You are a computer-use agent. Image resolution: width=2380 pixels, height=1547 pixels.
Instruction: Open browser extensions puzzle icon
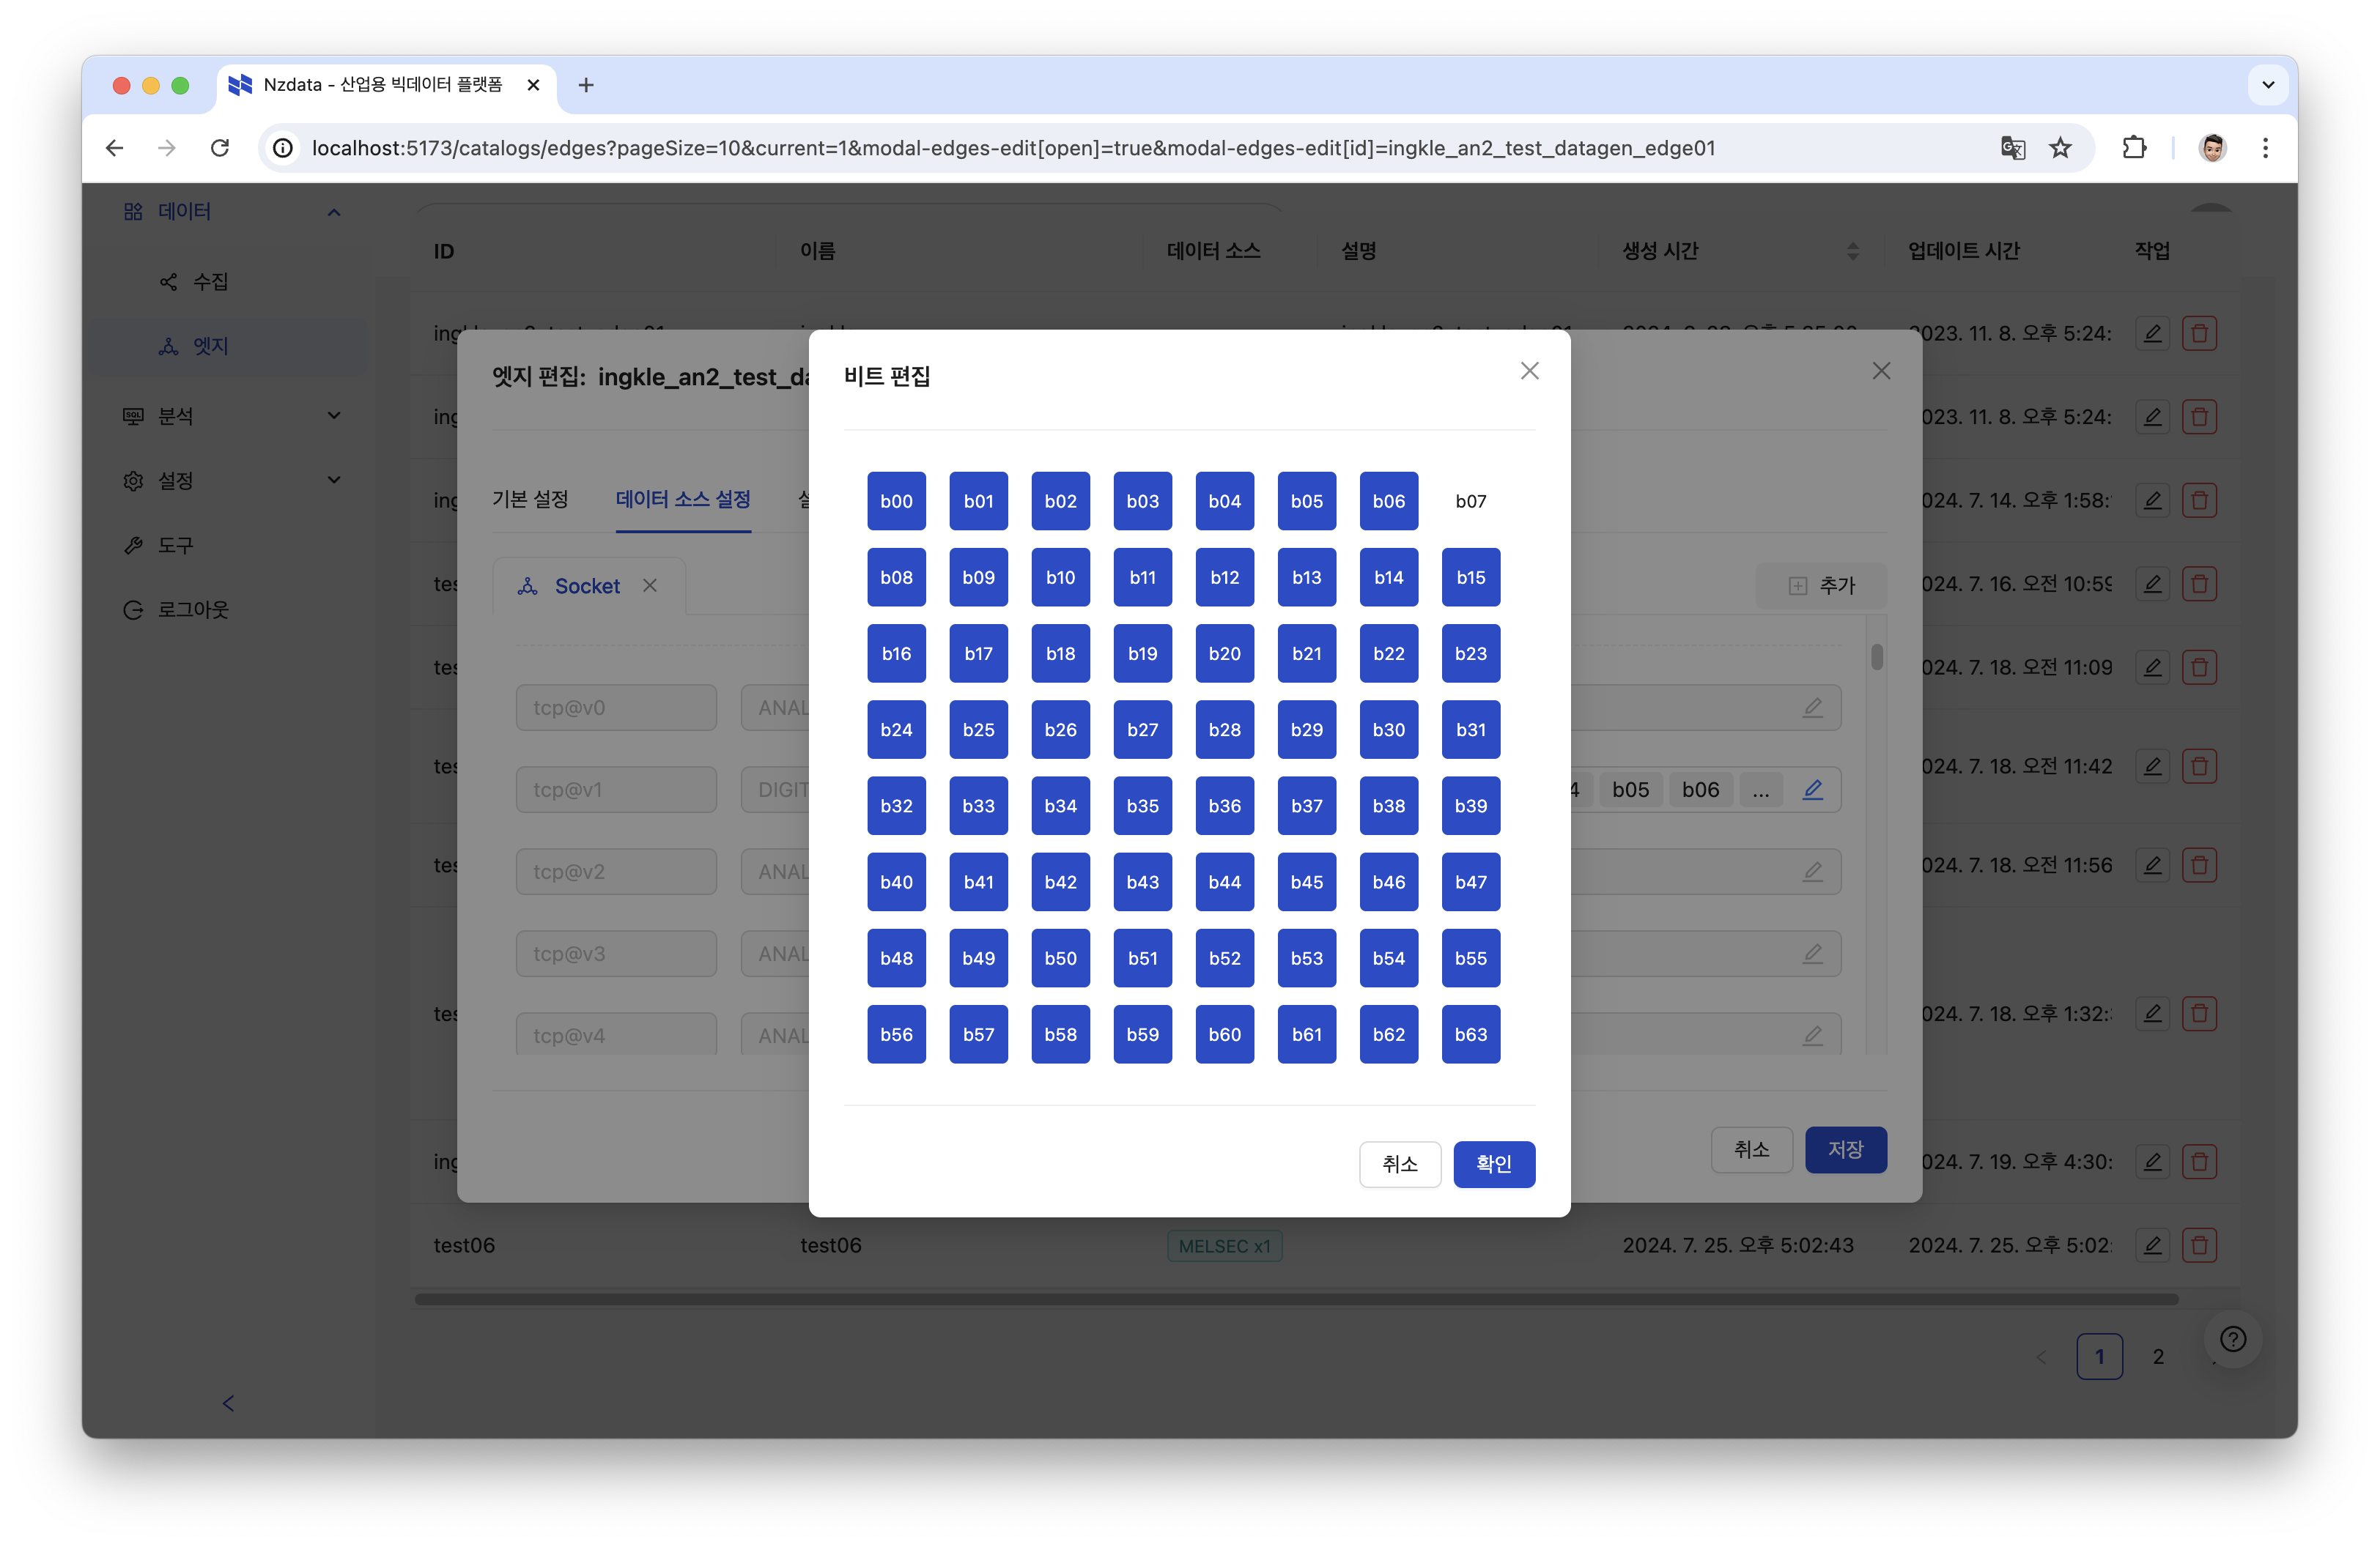pyautogui.click(x=2134, y=148)
